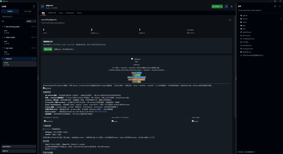The width and height of the screenshot is (283, 154).
Task: Select the 概览 overview tab
Action: click(43, 13)
